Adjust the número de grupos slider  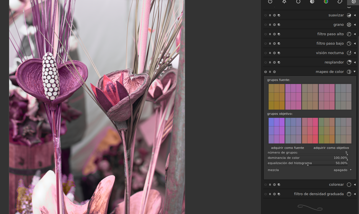click(308, 153)
